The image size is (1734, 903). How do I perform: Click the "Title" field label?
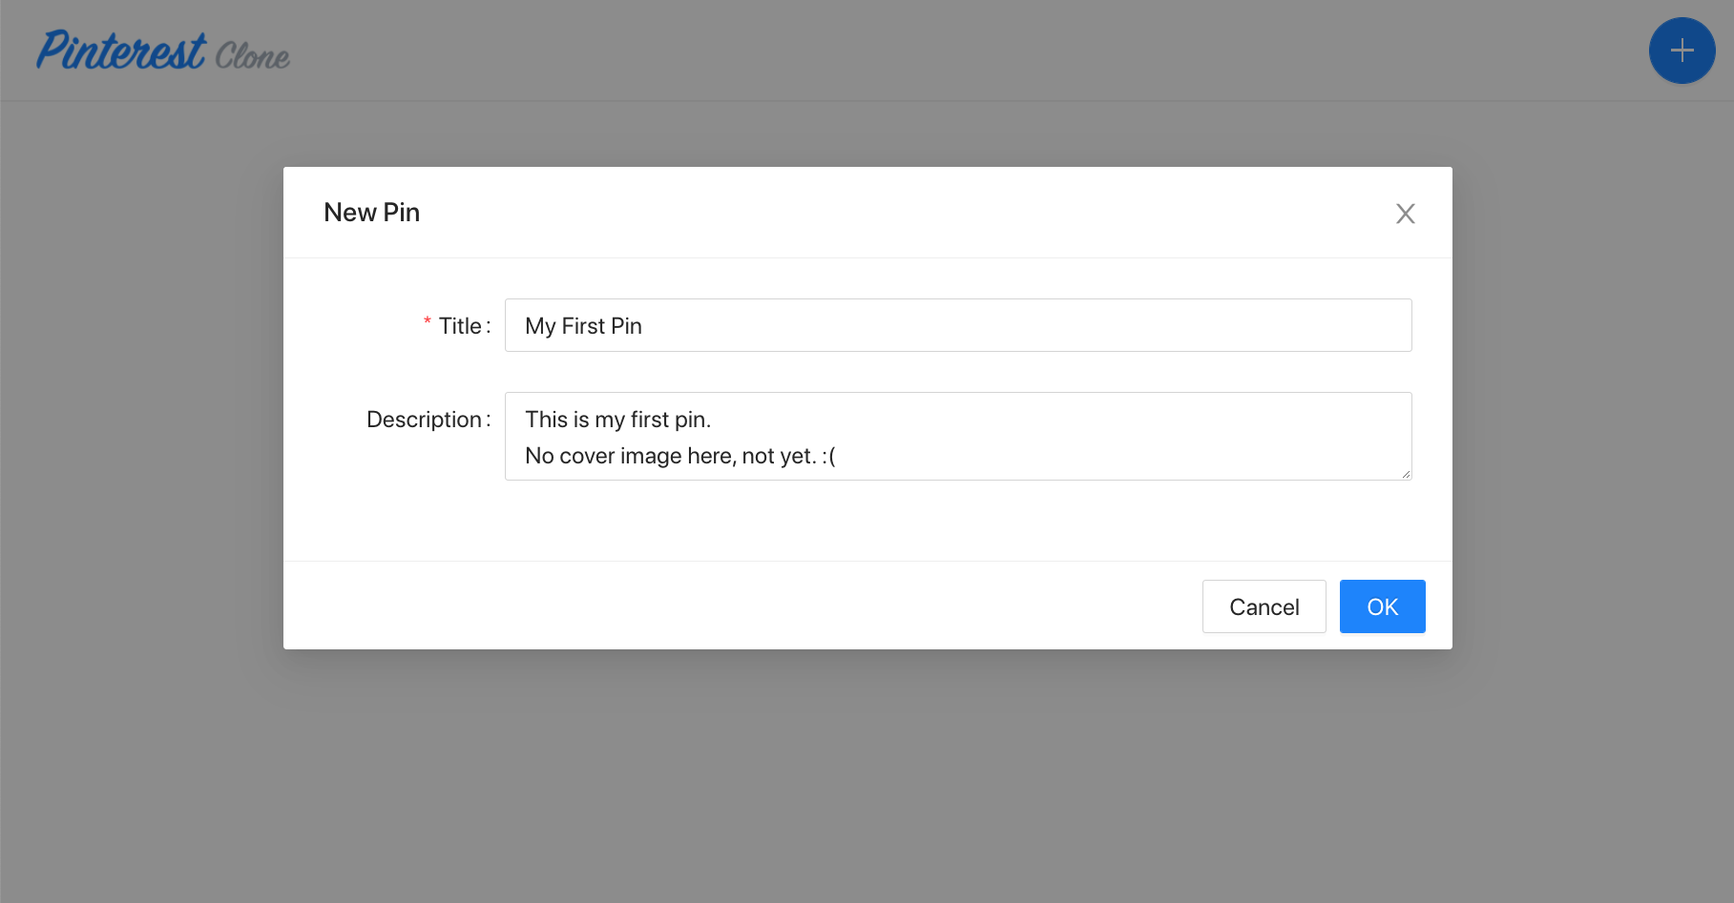click(460, 326)
